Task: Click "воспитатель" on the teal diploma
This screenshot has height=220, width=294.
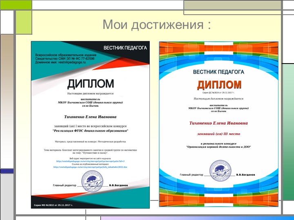Action: [x=90, y=99]
